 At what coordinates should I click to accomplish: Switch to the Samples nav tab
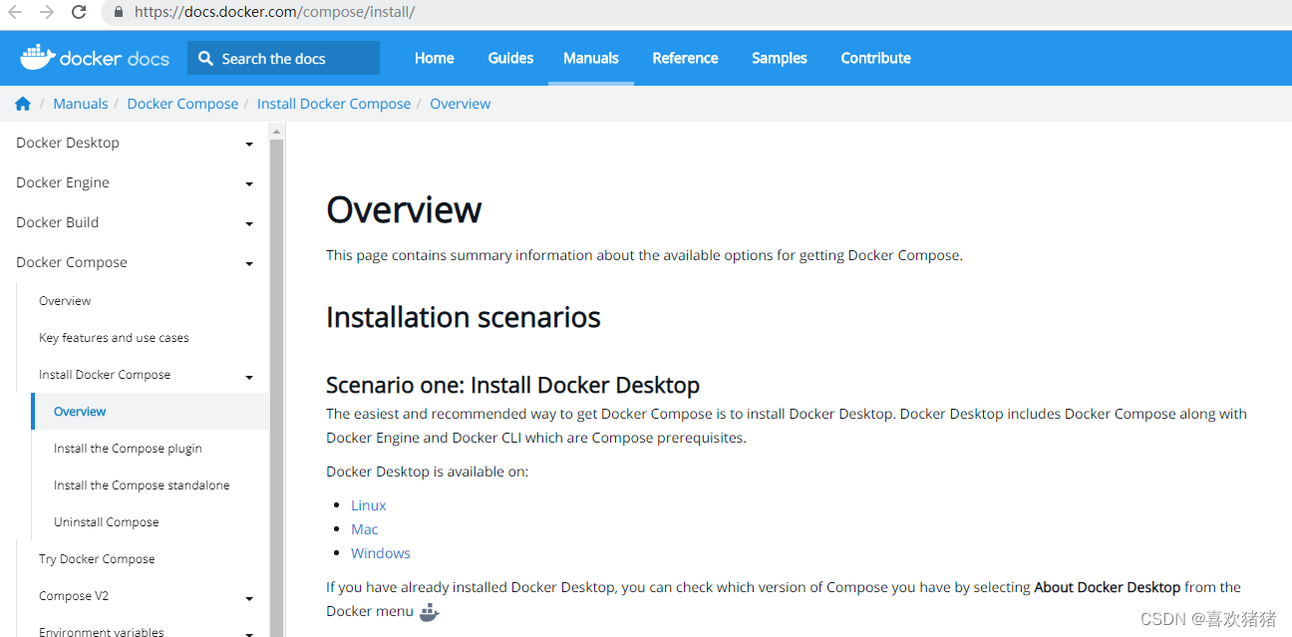pos(779,58)
